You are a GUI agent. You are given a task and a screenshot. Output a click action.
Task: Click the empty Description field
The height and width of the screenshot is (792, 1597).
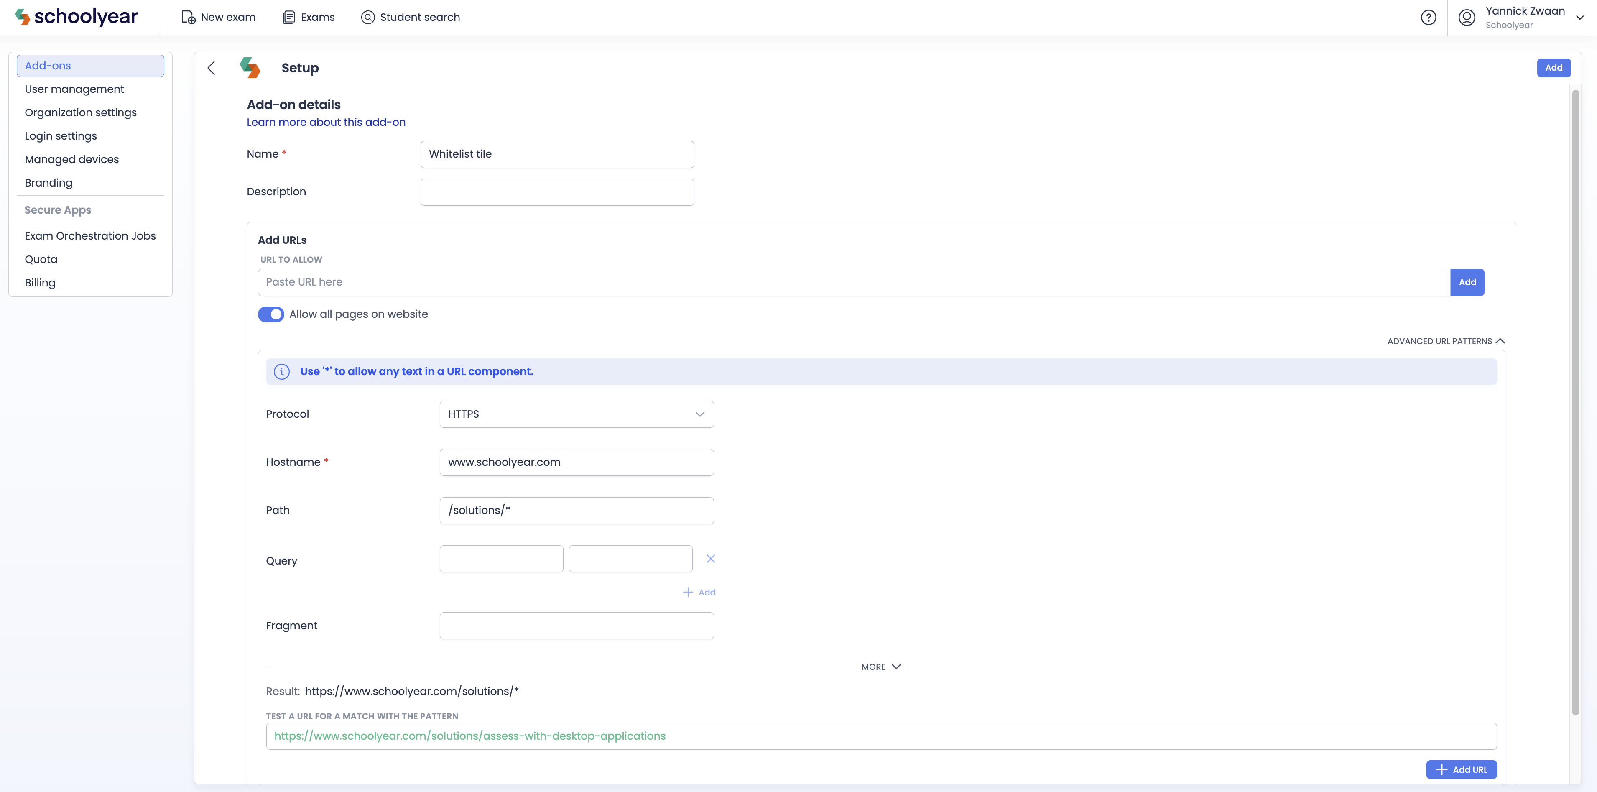tap(557, 192)
